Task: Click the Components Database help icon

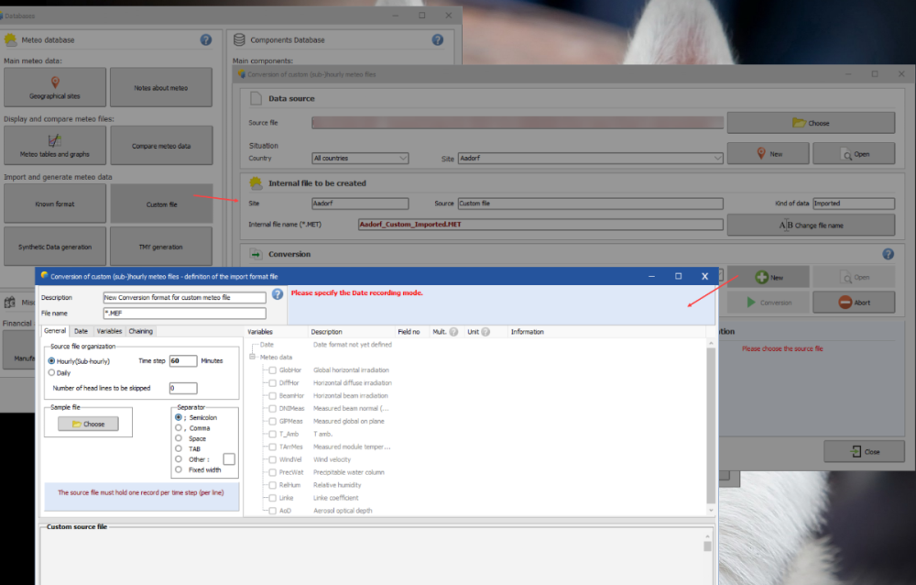Action: [x=438, y=40]
